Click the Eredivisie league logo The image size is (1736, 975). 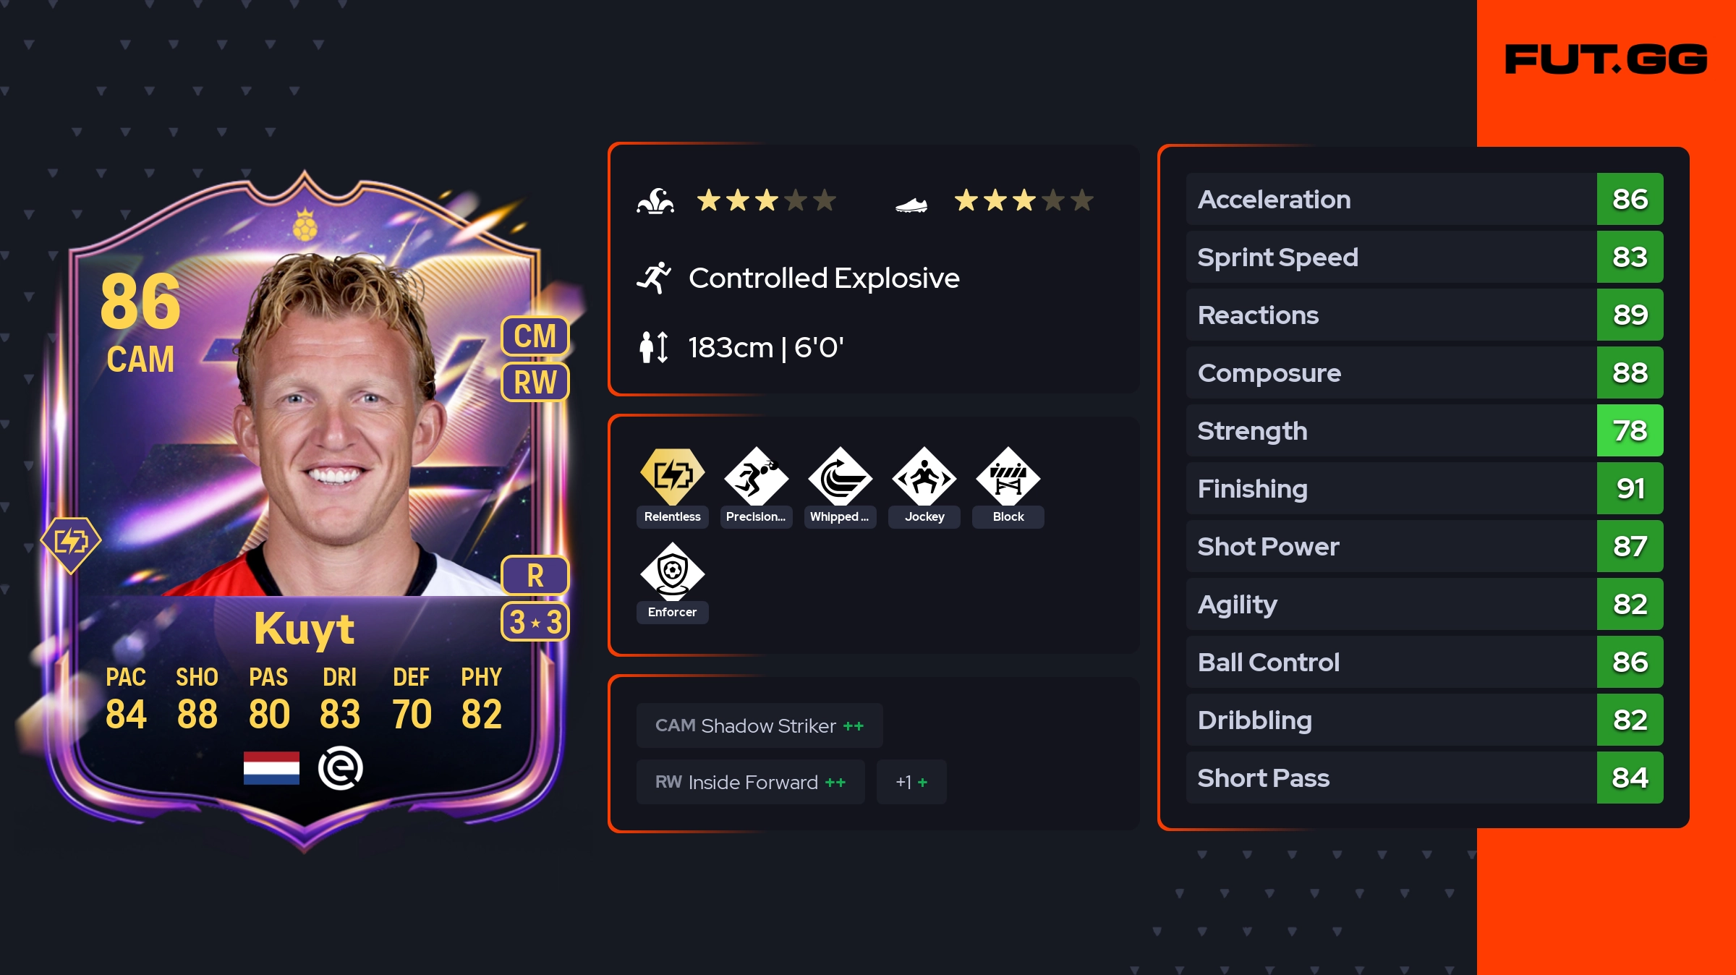click(x=340, y=767)
